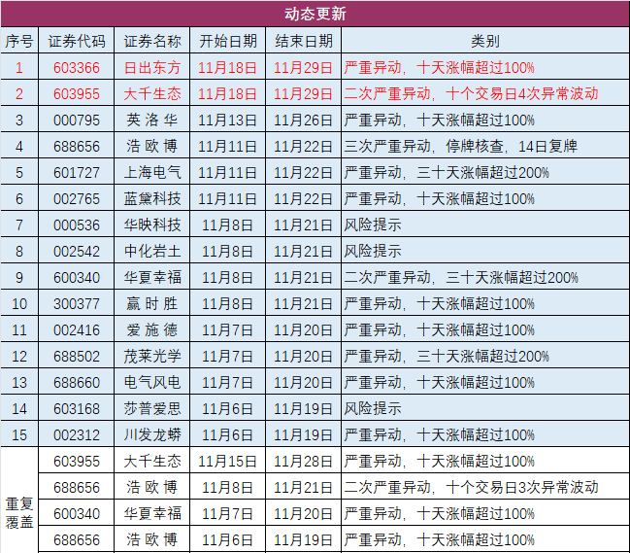Viewport: 630px width, 553px height.
Task: Click the code 688502
Action: (77, 357)
